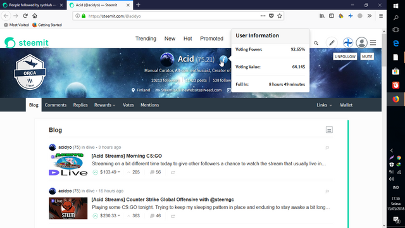Open the Votes tab

coord(128,105)
